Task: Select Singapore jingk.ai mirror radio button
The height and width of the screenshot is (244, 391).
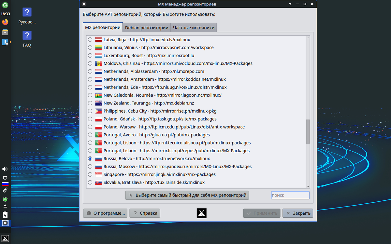Action: [90, 174]
